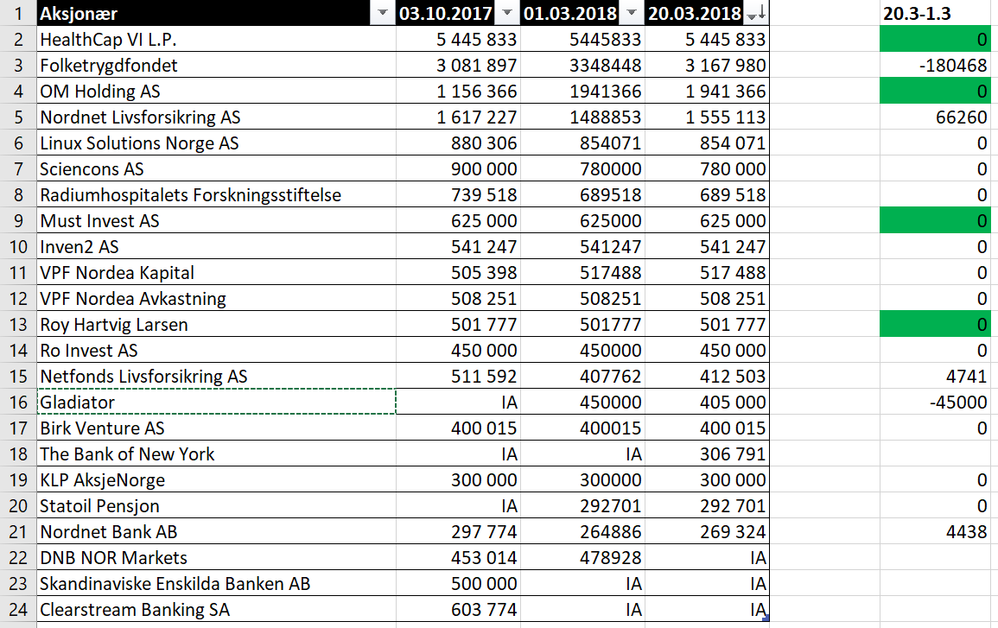
Task: Select the "Clearstream Banking SA" cell
Action: tap(216, 610)
